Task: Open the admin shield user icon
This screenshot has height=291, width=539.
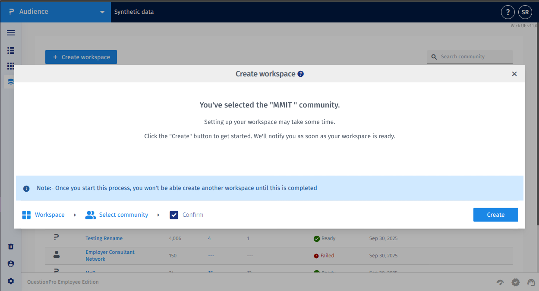Action: click(x=11, y=264)
